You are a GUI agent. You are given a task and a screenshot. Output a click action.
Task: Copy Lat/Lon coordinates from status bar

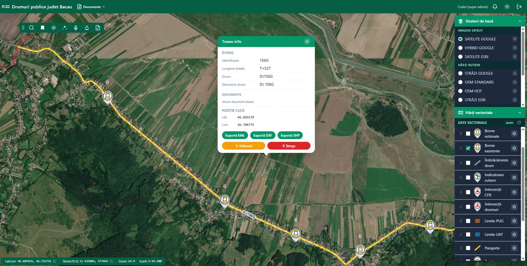coord(55,261)
